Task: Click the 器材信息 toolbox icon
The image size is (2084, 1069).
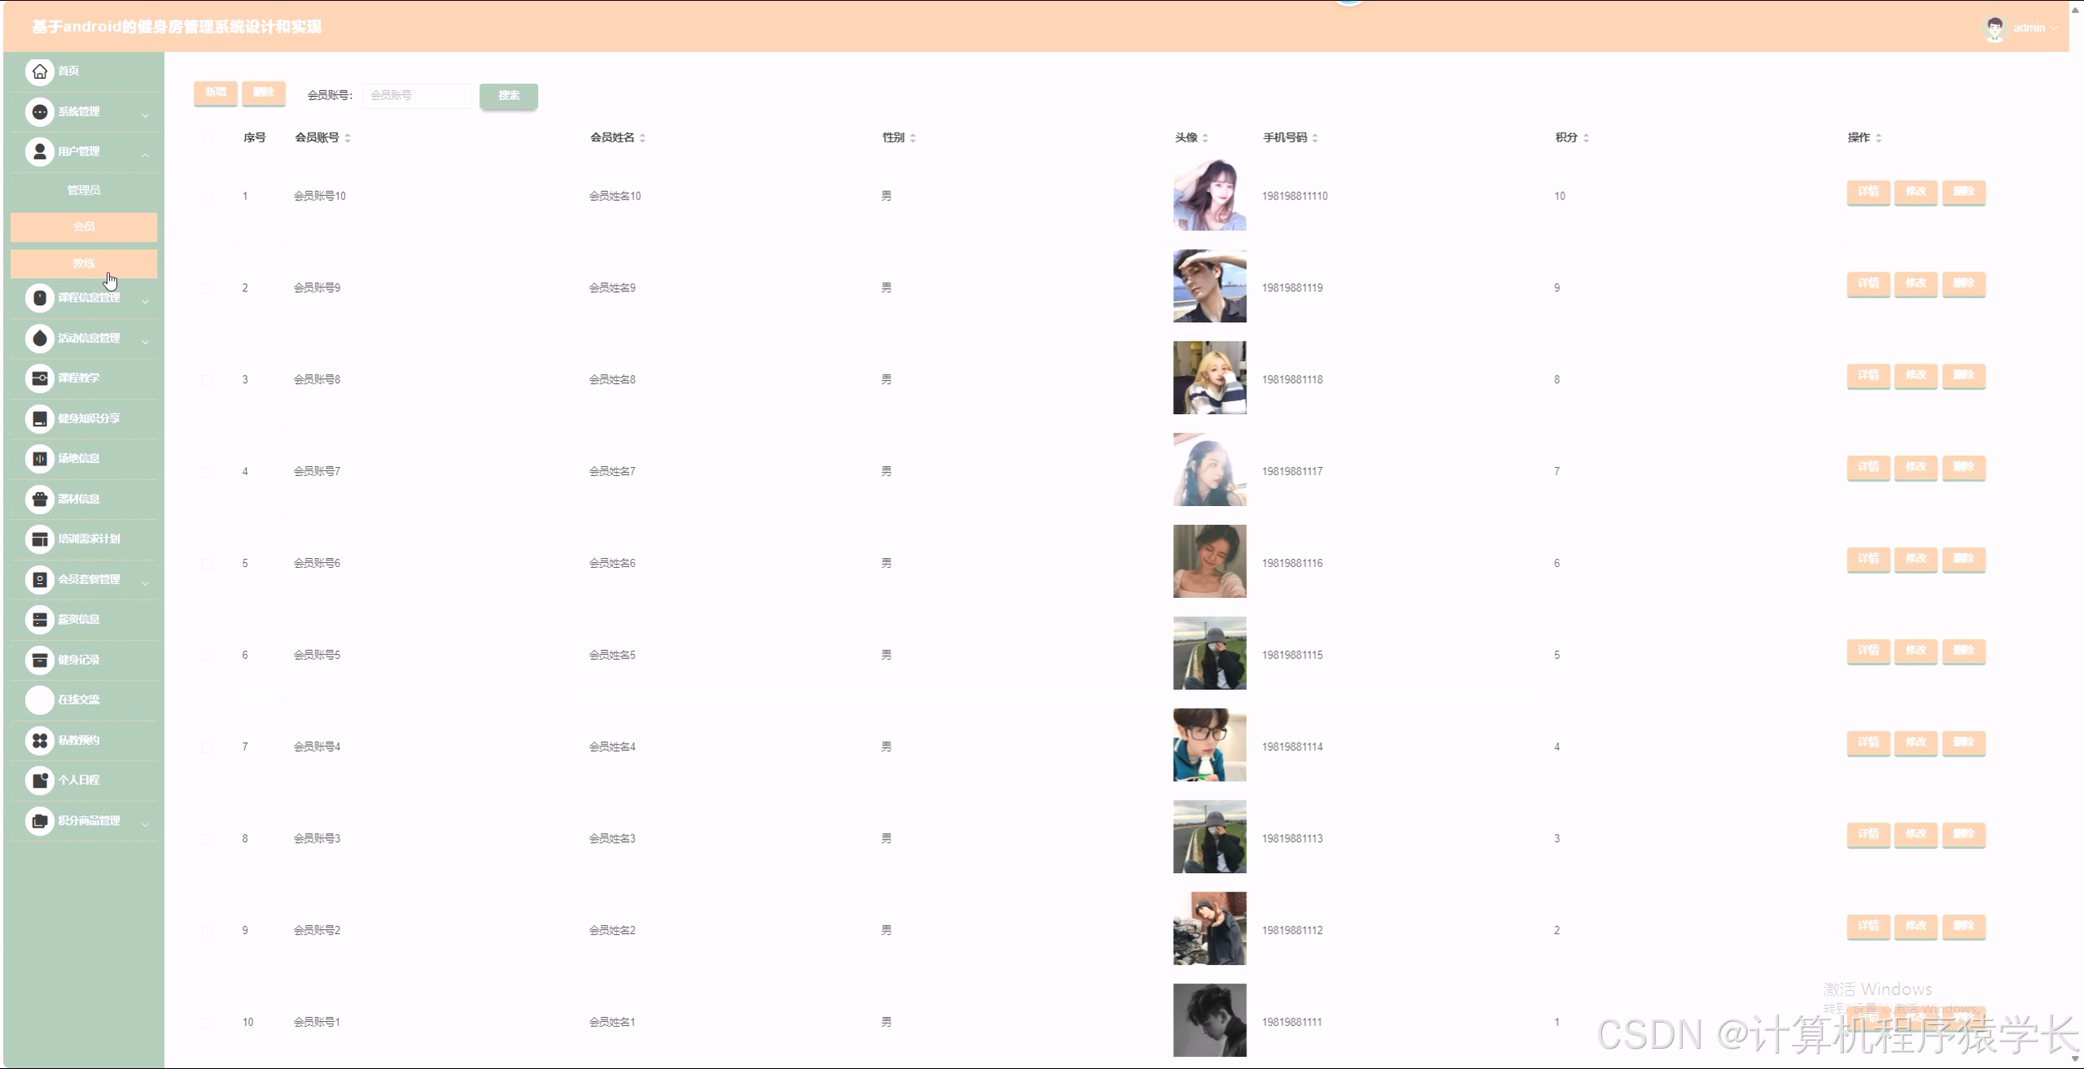Action: click(x=39, y=499)
